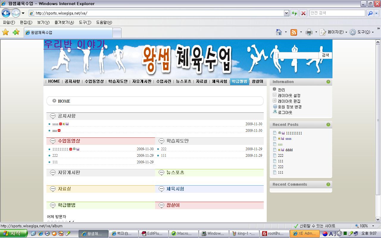Open the dddd post in Recent Posts

coord(289,150)
